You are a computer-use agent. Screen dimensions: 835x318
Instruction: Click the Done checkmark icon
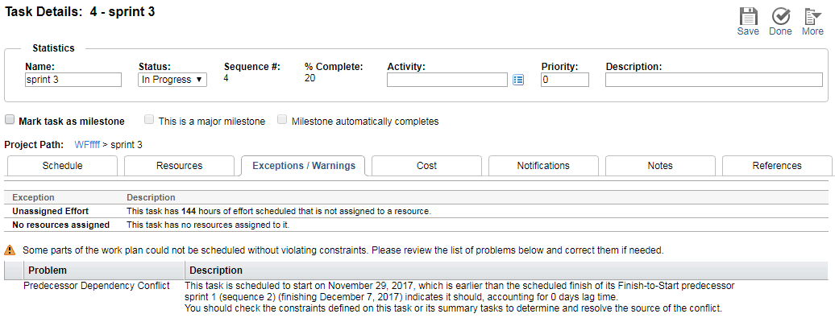(x=781, y=16)
